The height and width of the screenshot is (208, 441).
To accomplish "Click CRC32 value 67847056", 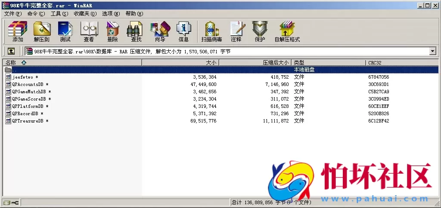I will coord(379,77).
